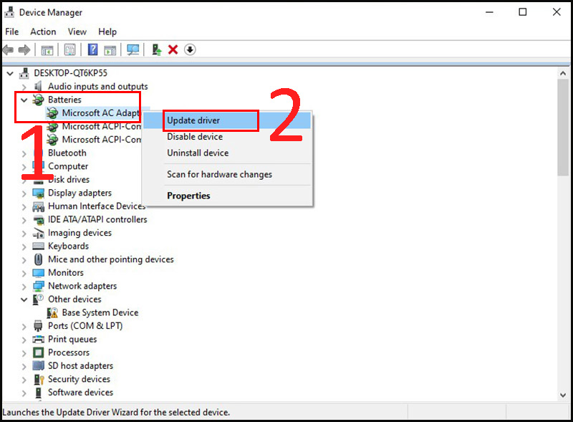Click the down-arrow disable device toolbar icon

point(190,49)
